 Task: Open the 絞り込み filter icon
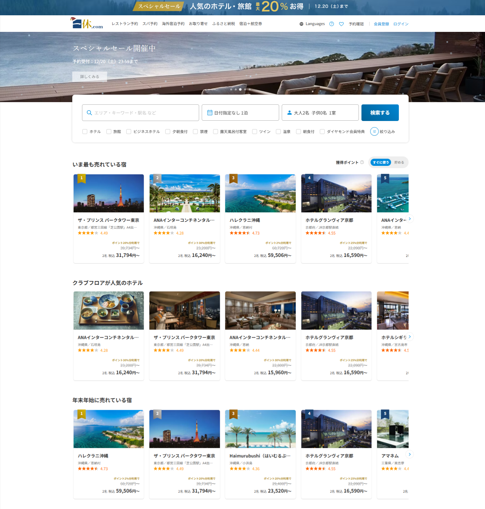374,131
